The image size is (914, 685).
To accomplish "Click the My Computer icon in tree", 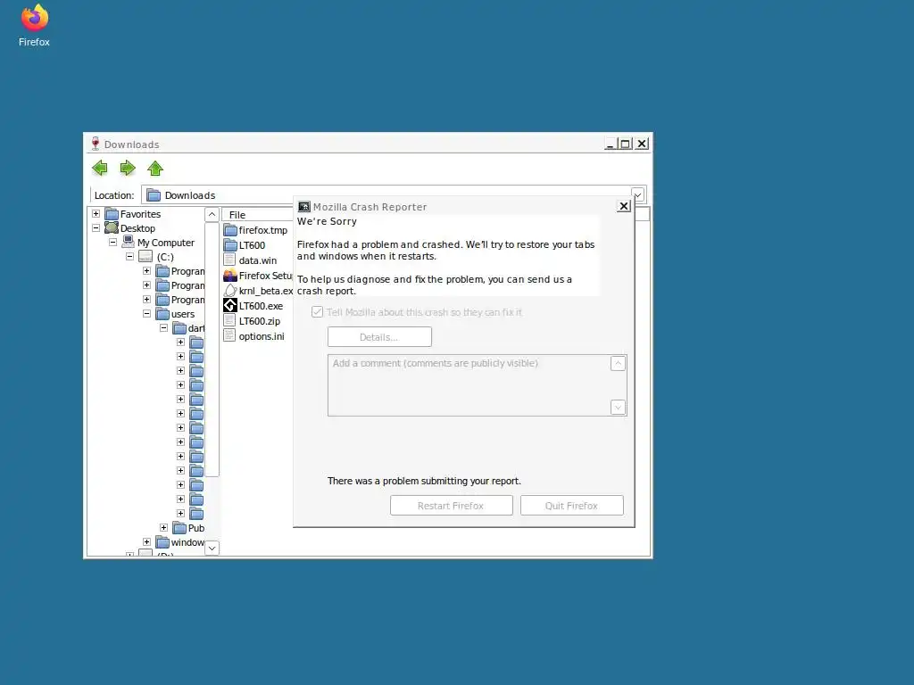I will click(x=129, y=242).
